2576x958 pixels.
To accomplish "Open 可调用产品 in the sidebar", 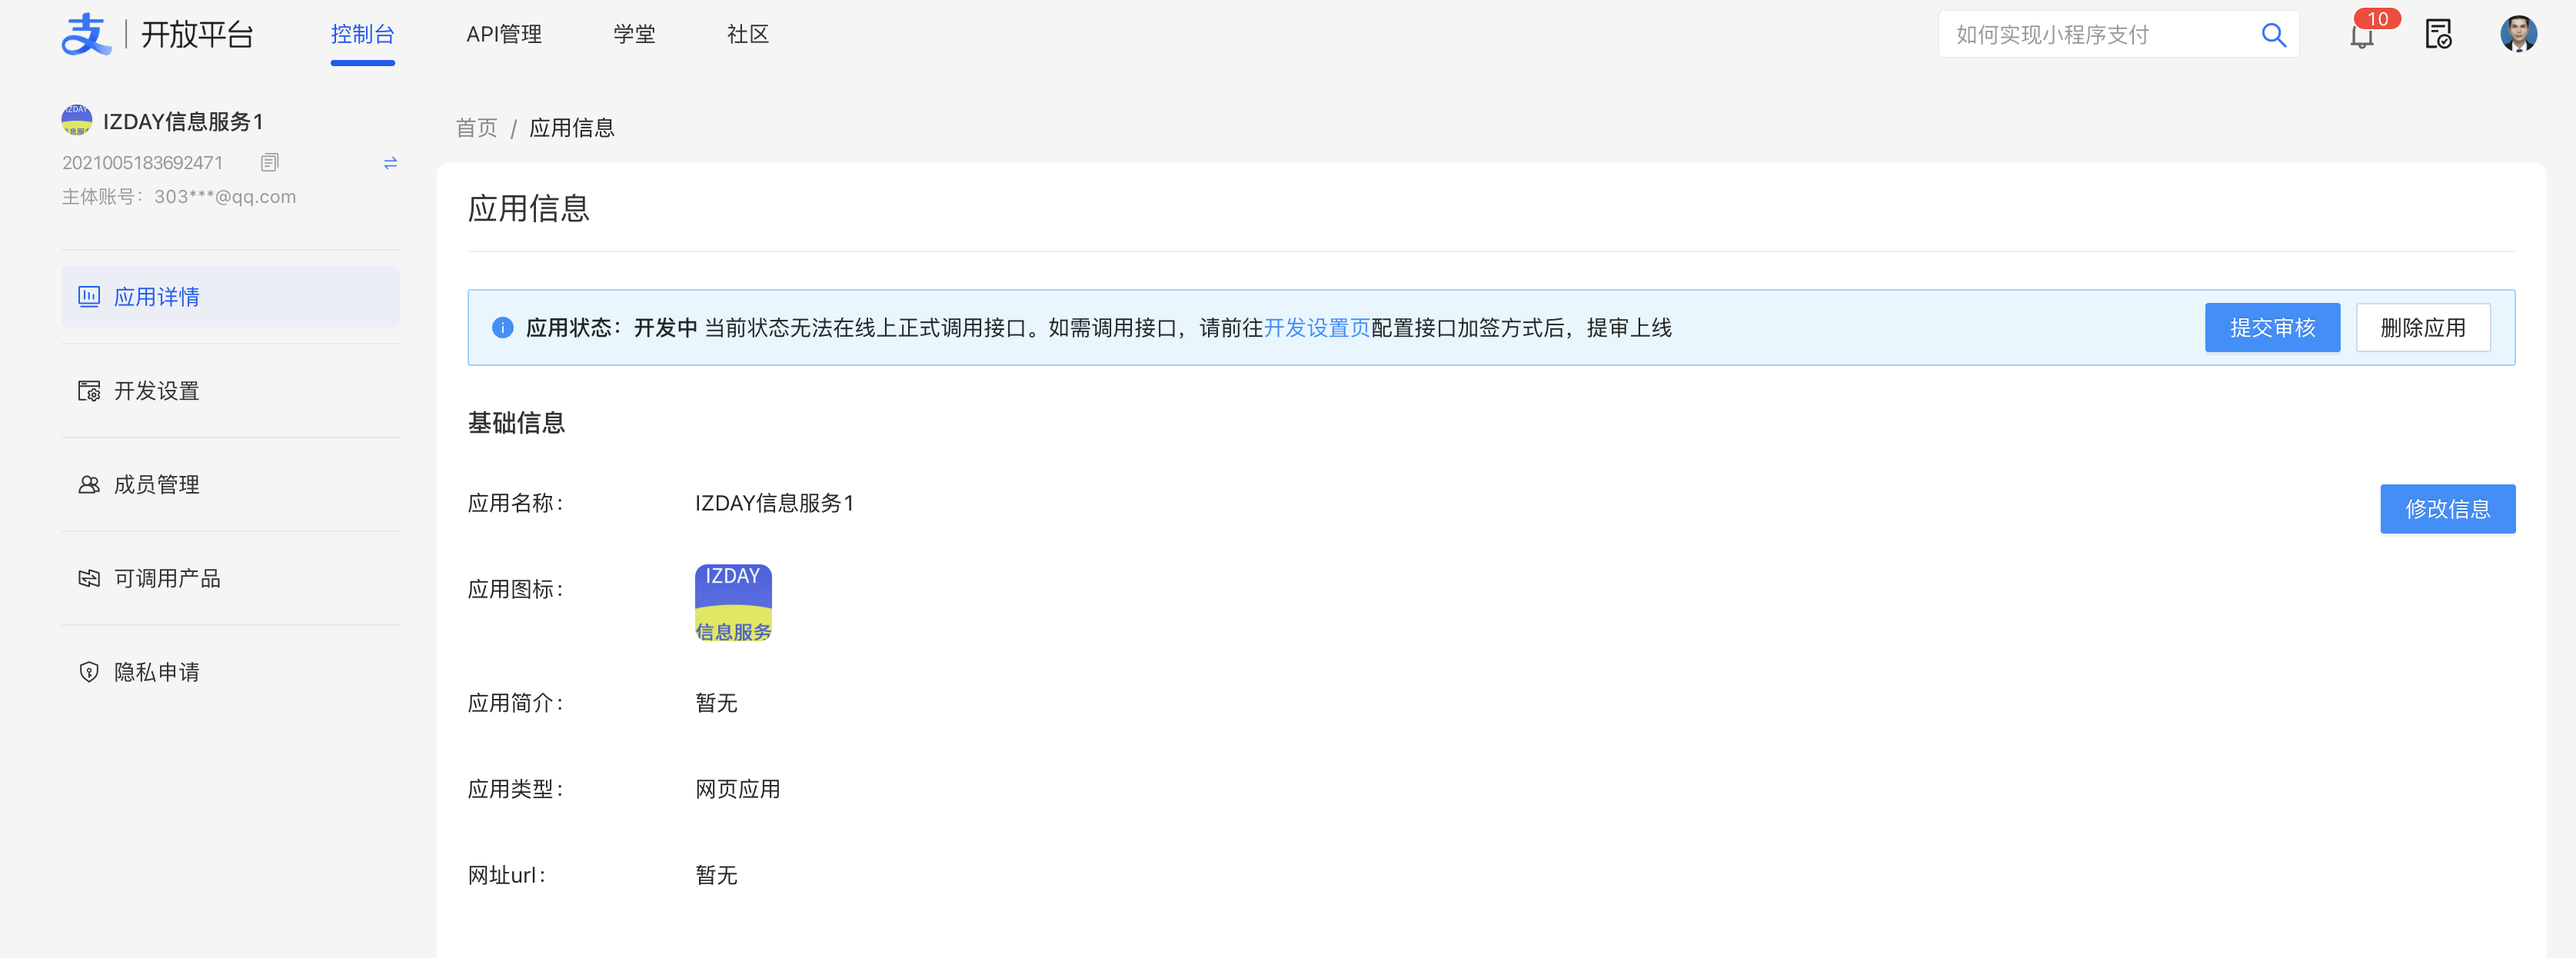I will [167, 578].
